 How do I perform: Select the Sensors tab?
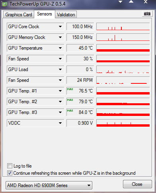45,14
